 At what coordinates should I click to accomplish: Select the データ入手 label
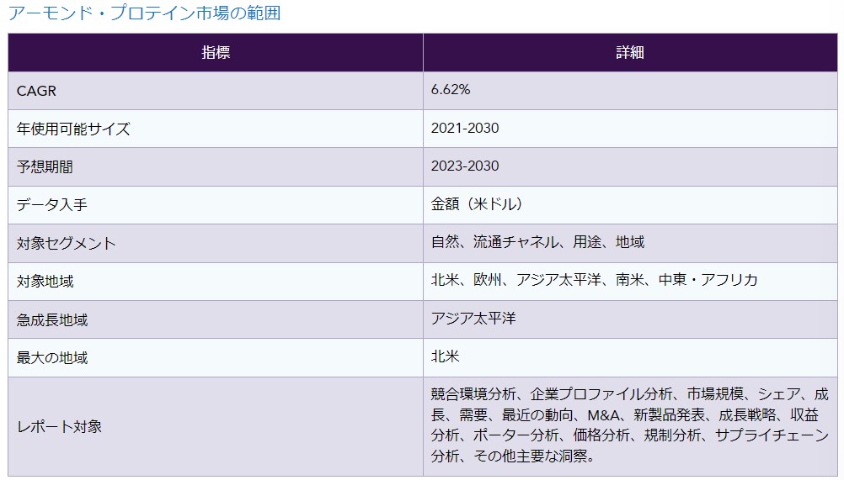(x=51, y=205)
